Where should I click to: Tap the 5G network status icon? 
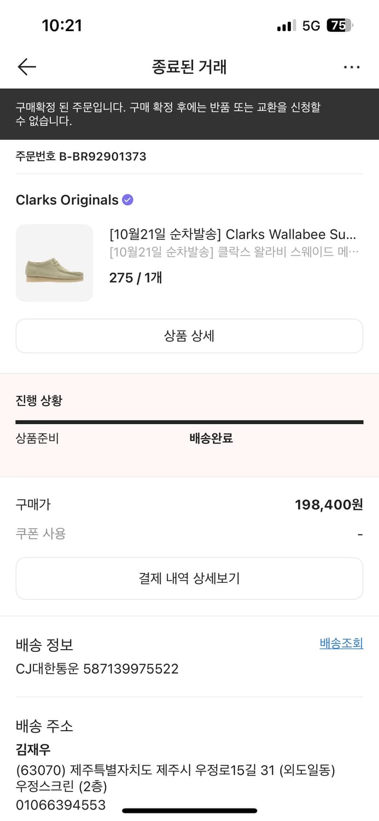[x=310, y=25]
